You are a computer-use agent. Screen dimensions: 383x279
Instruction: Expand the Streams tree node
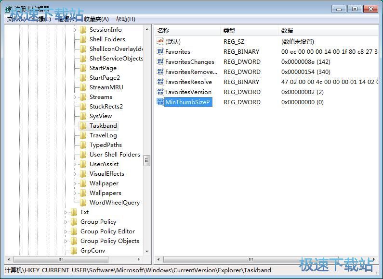(x=75, y=97)
